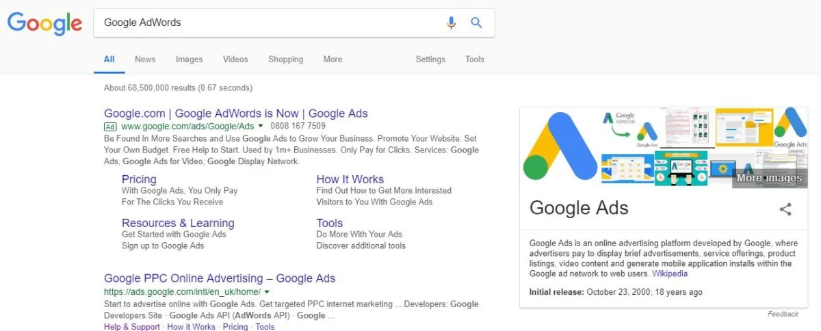Click the green www.google.com/ads/Google/Ads URL

point(187,127)
